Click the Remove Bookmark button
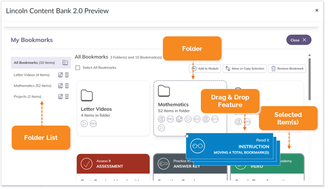 (x=287, y=68)
